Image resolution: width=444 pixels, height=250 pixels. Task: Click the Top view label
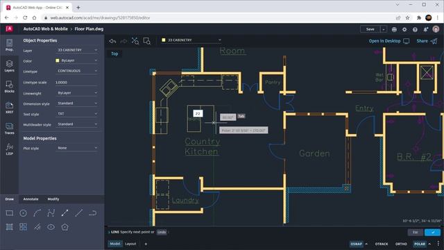click(x=114, y=53)
